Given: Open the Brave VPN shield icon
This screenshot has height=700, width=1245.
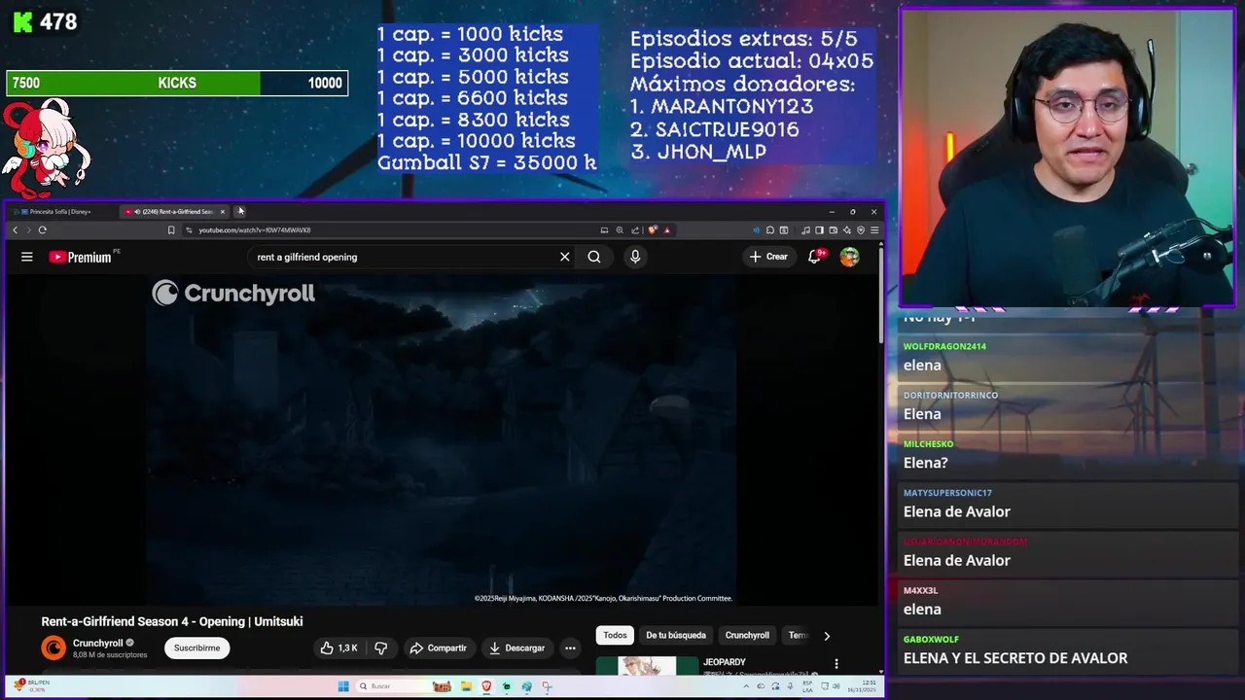Looking at the screenshot, I should (x=861, y=230).
